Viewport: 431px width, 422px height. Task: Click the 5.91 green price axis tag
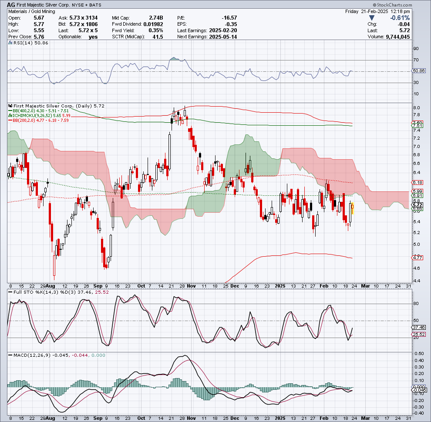pos(418,196)
